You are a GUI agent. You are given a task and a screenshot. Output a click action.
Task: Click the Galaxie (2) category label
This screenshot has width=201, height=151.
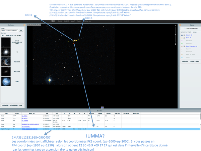click(x=189, y=35)
